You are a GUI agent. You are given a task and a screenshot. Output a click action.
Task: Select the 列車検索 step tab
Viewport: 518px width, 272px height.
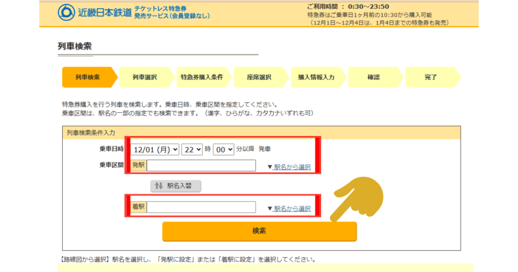click(88, 77)
